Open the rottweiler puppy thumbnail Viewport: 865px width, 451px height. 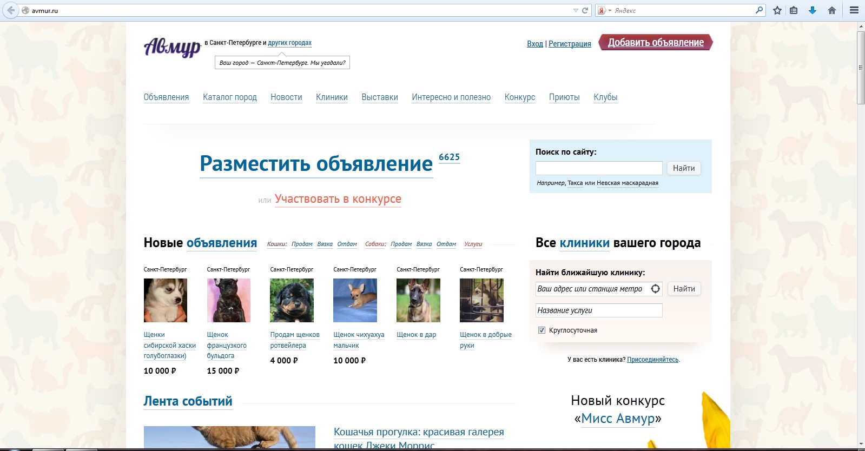tap(292, 300)
